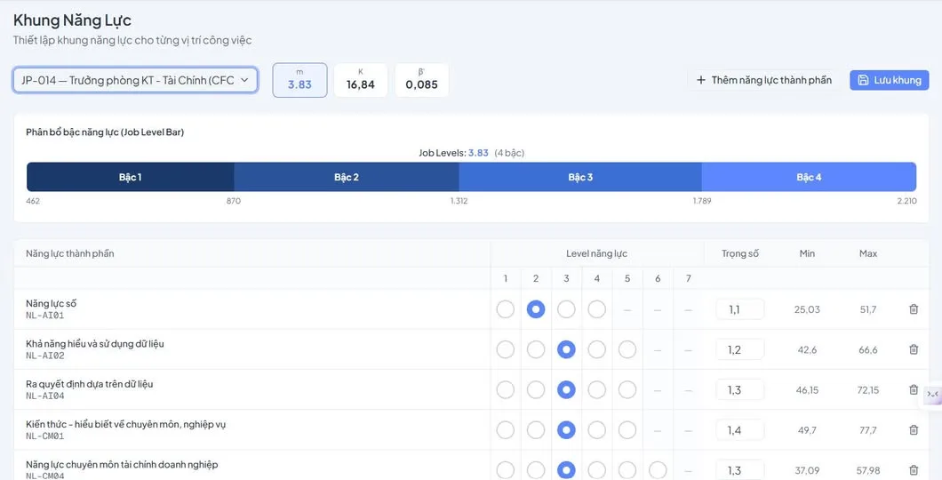The height and width of the screenshot is (480, 942).
Task: Click the Job Levels 3.83 label
Action: (472, 153)
